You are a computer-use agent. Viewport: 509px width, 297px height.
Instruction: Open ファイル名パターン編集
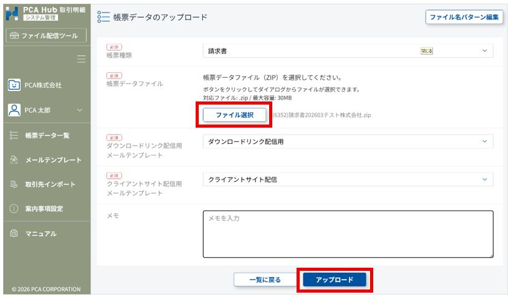pos(464,17)
